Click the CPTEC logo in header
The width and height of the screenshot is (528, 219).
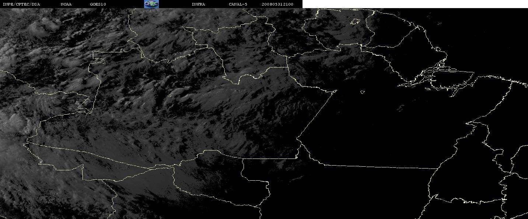click(151, 4)
